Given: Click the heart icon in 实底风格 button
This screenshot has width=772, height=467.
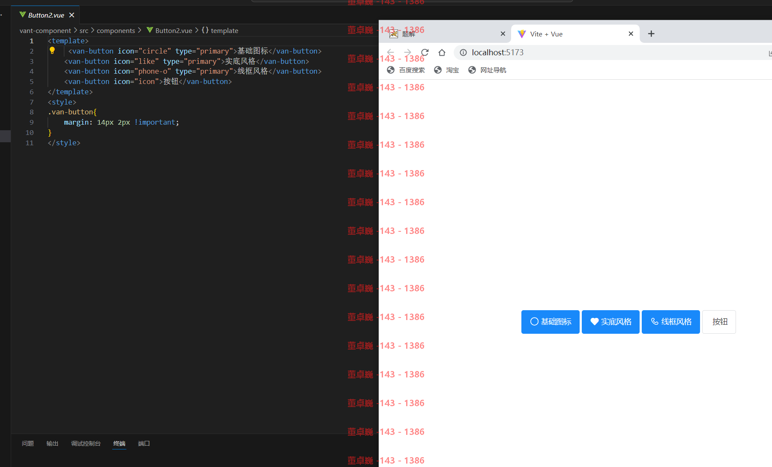Looking at the screenshot, I should tap(594, 321).
